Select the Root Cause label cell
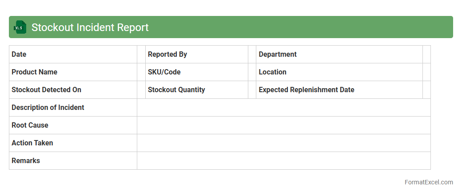This screenshot has height=195, width=462. [x=73, y=125]
